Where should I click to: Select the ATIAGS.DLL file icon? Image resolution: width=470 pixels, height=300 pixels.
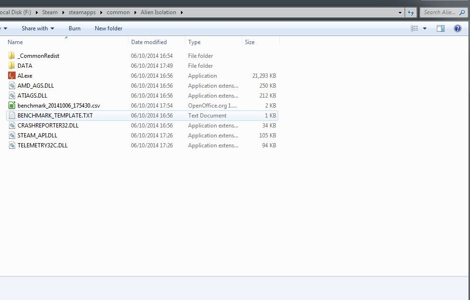coord(12,96)
